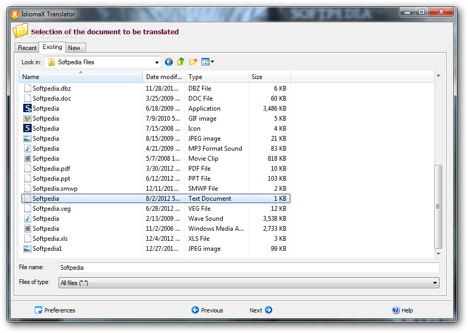The width and height of the screenshot is (468, 333).
Task: Click the Softpedia.ppt file icon
Action: [x=27, y=178]
